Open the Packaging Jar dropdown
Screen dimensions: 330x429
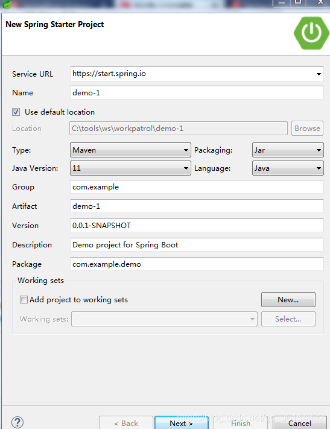coord(288,150)
